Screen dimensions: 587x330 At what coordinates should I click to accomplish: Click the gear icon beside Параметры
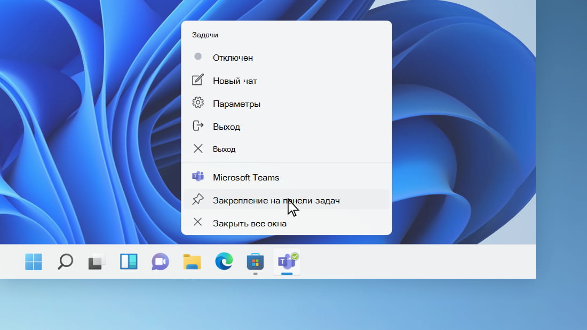coord(198,103)
